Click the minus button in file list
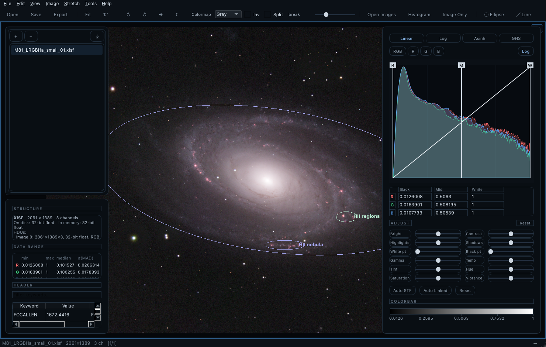The height and width of the screenshot is (347, 546). 31,37
